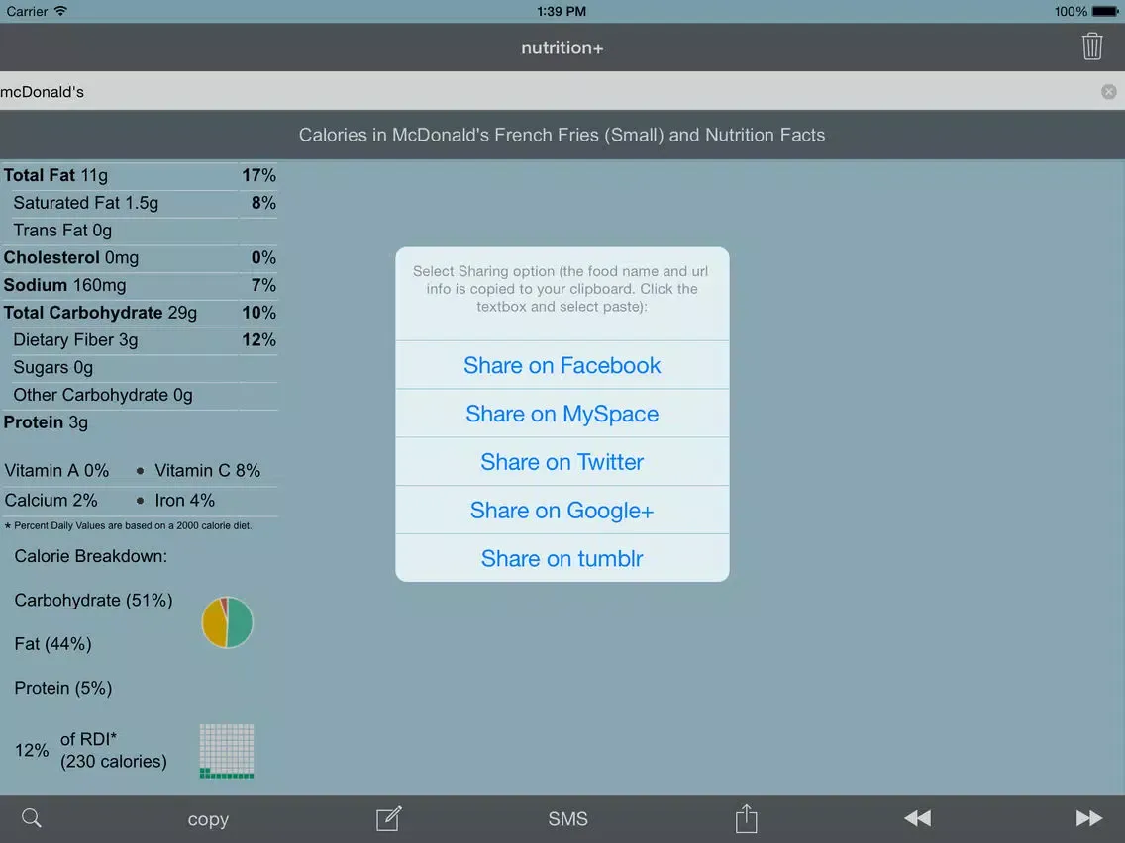
Task: Tap the Sugars 0g line
Action: pyautogui.click(x=140, y=368)
